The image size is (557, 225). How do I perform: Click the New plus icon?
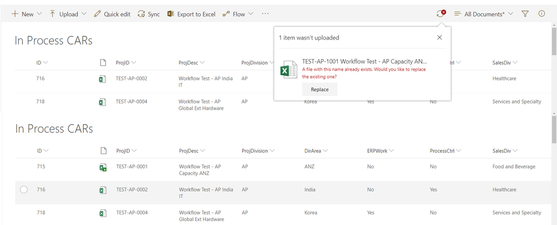tap(15, 14)
